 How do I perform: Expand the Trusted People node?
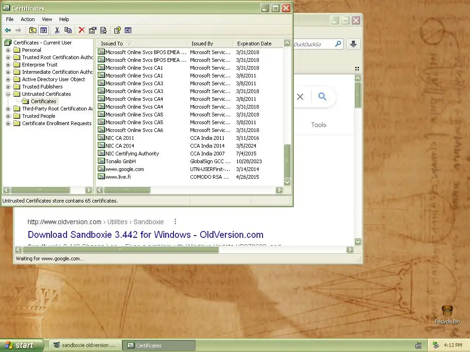coord(8,116)
